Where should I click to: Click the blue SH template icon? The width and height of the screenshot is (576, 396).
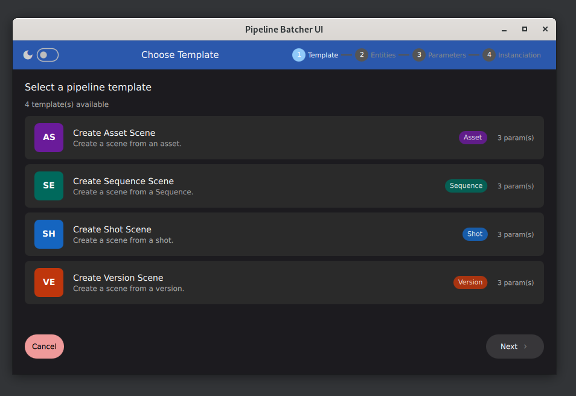(49, 234)
